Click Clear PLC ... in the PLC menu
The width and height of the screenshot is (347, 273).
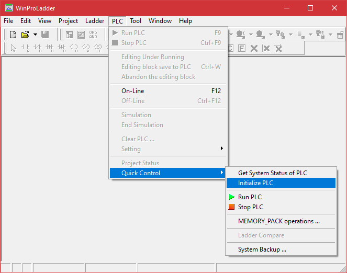168,139
